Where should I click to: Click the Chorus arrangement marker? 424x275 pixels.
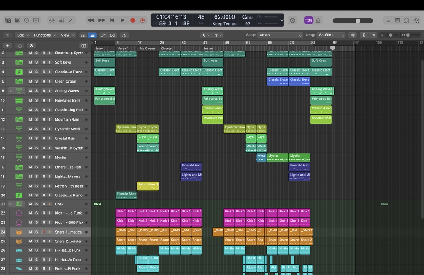[x=167, y=49]
